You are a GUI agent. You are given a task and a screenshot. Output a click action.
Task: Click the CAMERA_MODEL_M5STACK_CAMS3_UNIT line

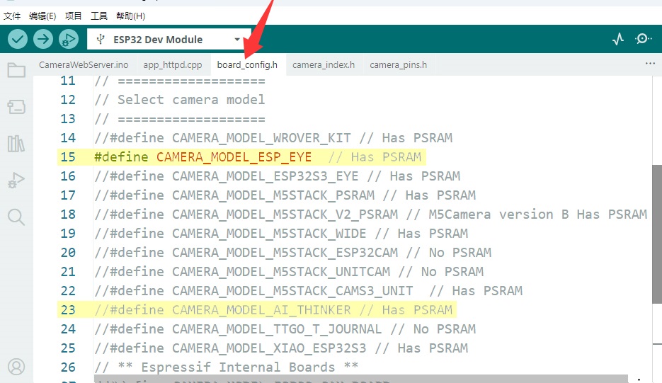point(309,291)
